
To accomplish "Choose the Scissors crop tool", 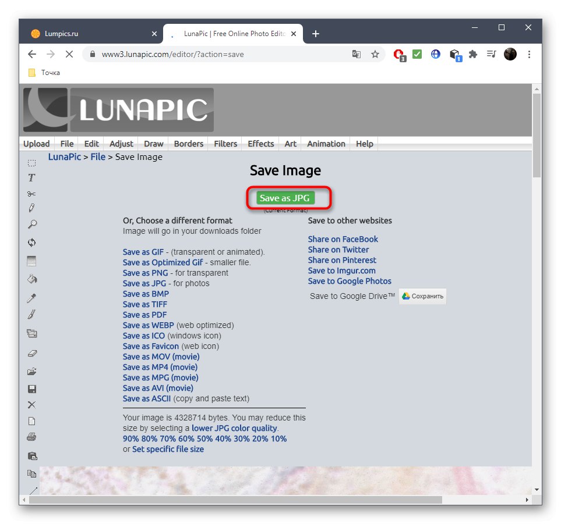I will tap(32, 193).
